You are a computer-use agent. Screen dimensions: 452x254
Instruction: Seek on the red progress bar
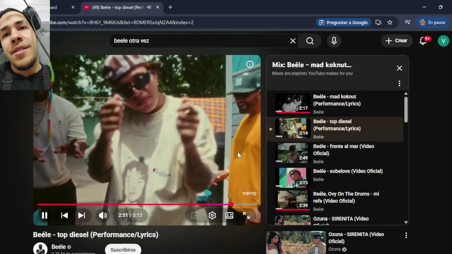click(x=147, y=205)
